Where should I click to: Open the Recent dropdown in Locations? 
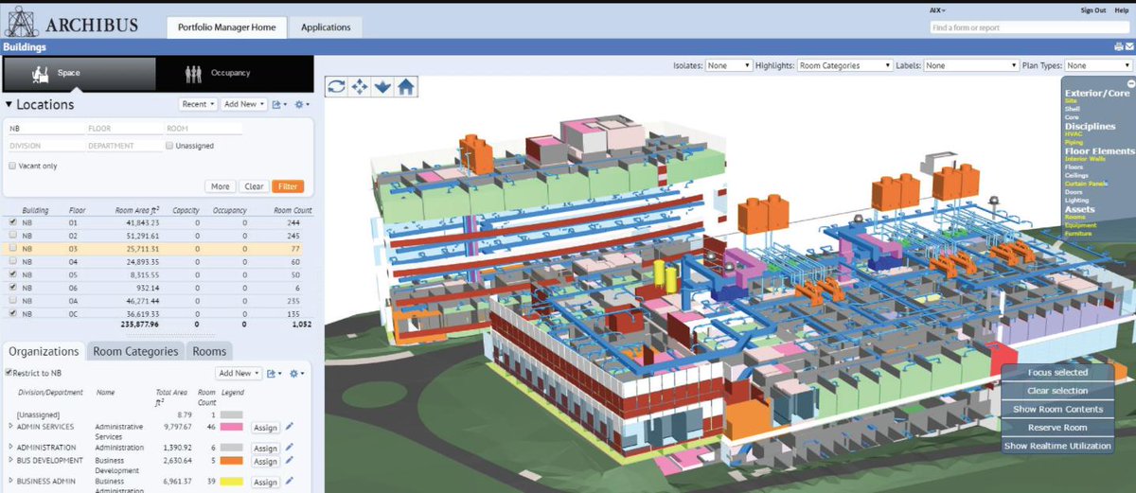(198, 104)
